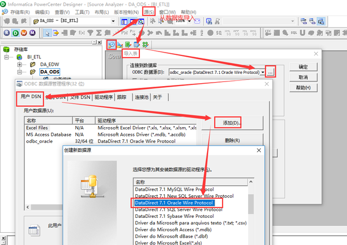Open the 100% zoom level dropdown

click(x=189, y=21)
